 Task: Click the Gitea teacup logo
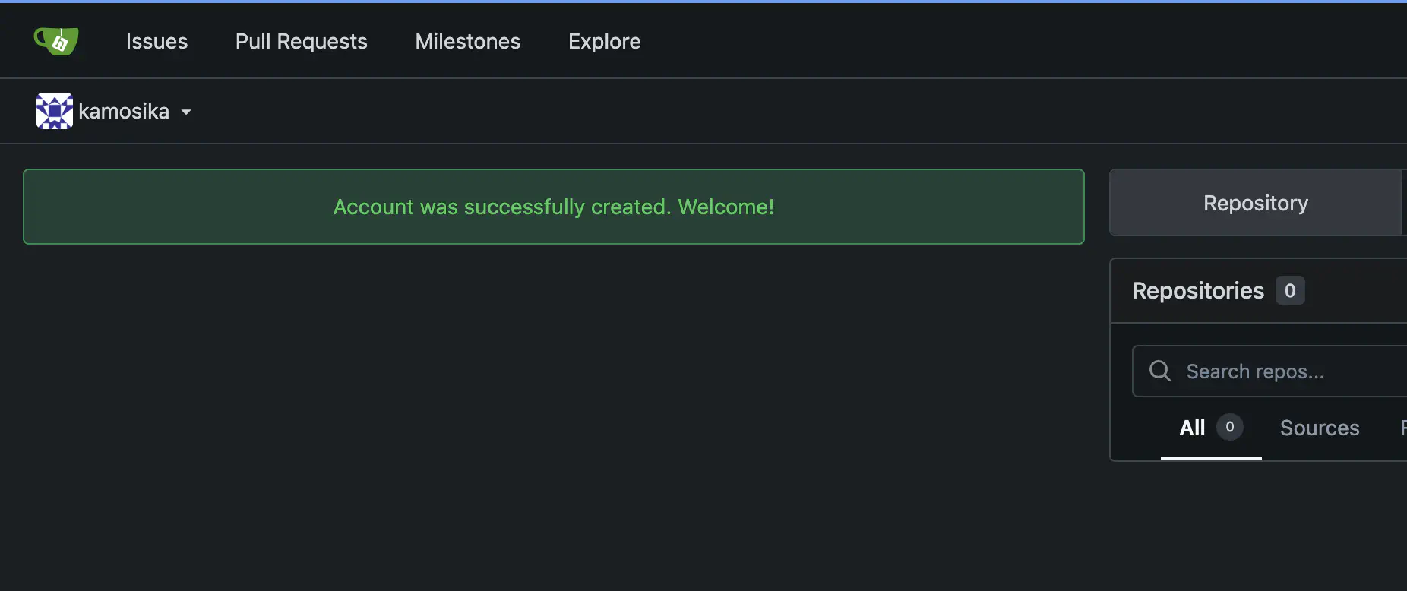[x=56, y=41]
